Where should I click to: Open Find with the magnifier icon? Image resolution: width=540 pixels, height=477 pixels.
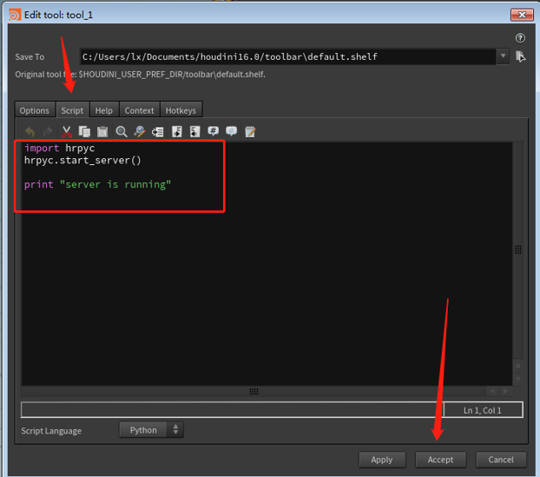[x=122, y=132]
